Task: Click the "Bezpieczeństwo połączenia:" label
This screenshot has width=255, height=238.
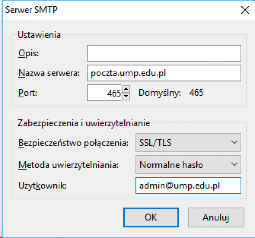Action: 73,143
